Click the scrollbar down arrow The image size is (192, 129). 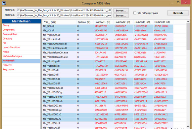188,127
